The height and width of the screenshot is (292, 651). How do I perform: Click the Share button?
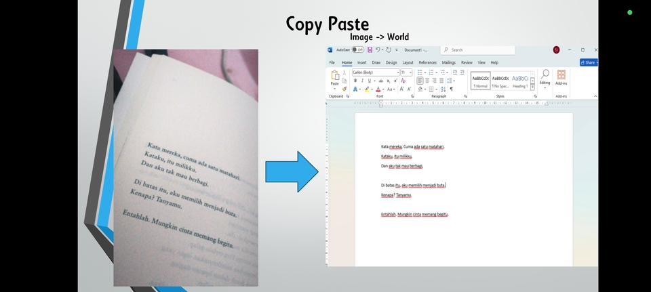[589, 62]
